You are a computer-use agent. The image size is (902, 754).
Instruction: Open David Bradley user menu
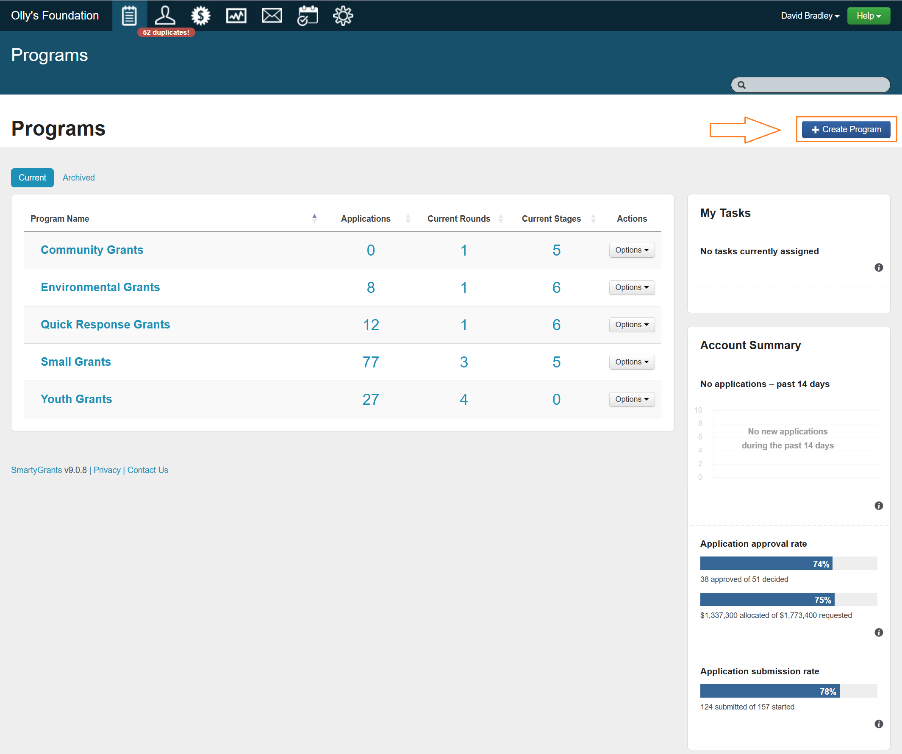click(810, 16)
